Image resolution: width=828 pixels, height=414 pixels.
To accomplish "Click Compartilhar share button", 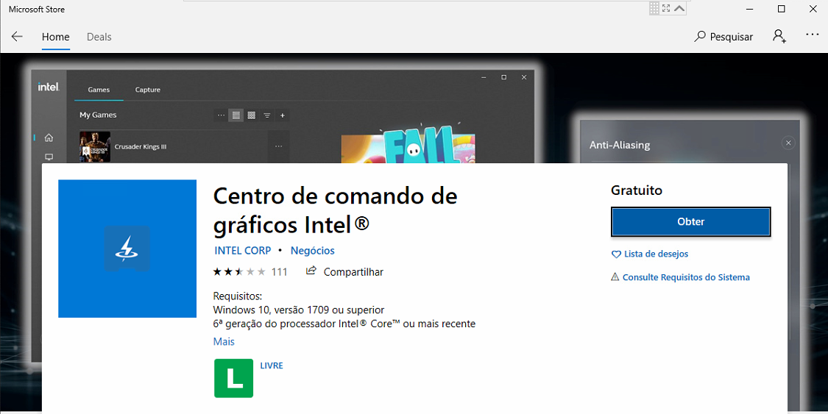I will coord(345,272).
